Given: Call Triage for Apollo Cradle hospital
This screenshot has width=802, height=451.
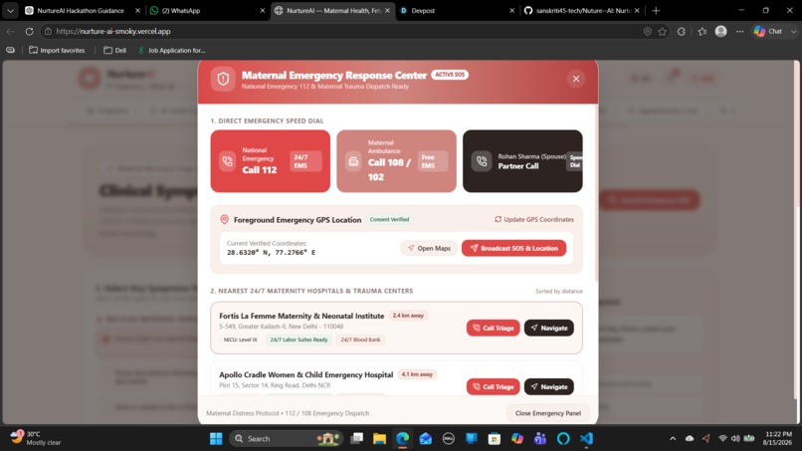Looking at the screenshot, I should [494, 387].
